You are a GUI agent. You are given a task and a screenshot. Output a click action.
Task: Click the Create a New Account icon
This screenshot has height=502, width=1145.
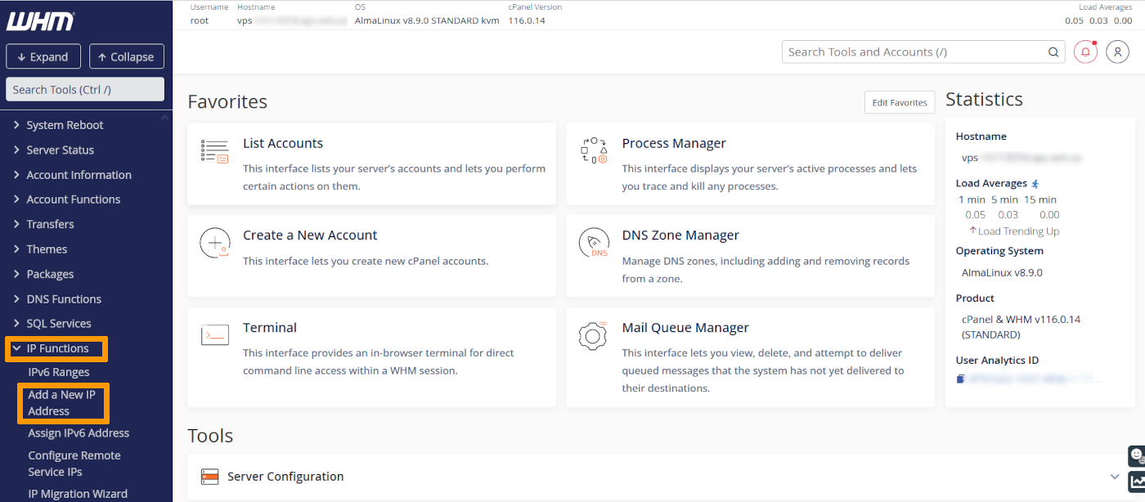(214, 244)
